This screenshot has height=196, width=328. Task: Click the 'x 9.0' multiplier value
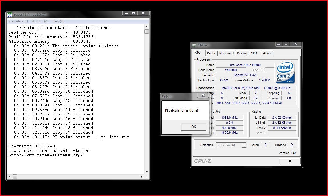[229, 123]
